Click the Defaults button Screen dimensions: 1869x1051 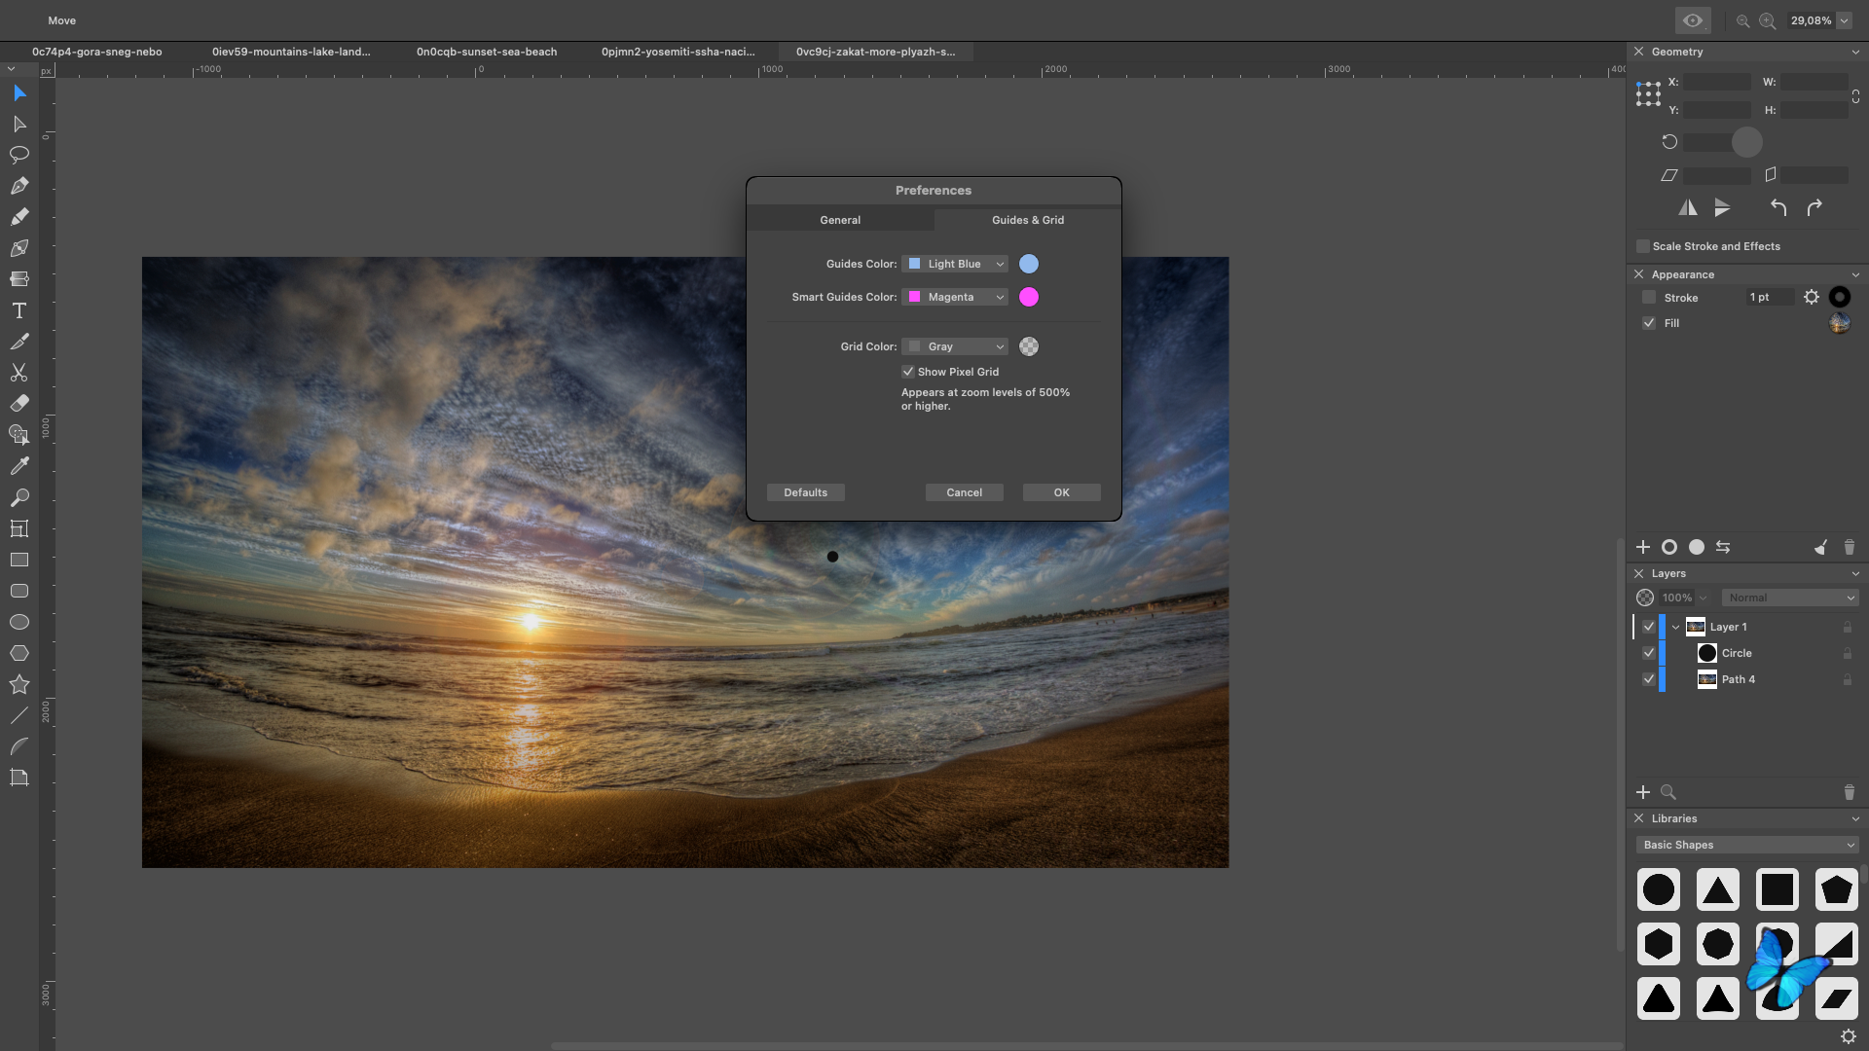[805, 492]
